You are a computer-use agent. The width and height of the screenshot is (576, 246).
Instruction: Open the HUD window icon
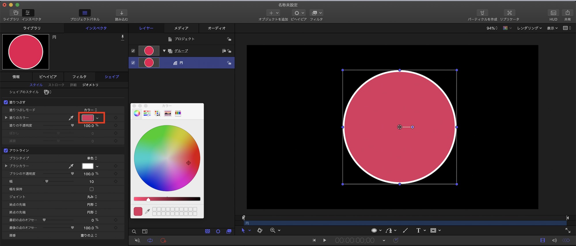click(x=553, y=13)
